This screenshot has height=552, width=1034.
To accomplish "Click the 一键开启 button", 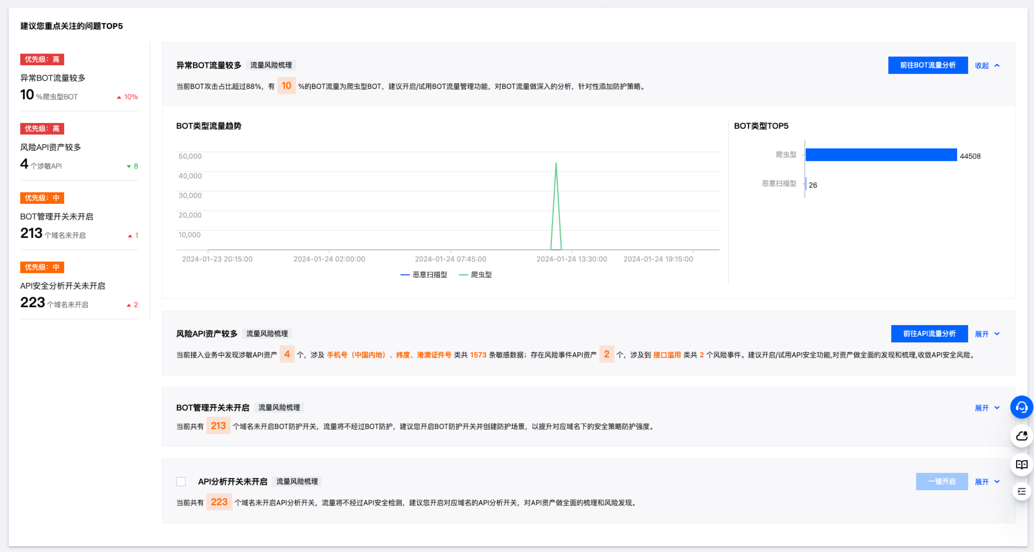I will pos(942,482).
